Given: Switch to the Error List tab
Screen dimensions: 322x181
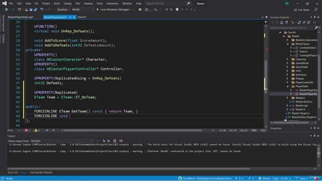Looking at the screenshot, I should [13, 172].
